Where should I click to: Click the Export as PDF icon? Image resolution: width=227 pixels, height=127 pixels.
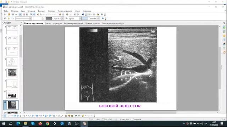24,14
